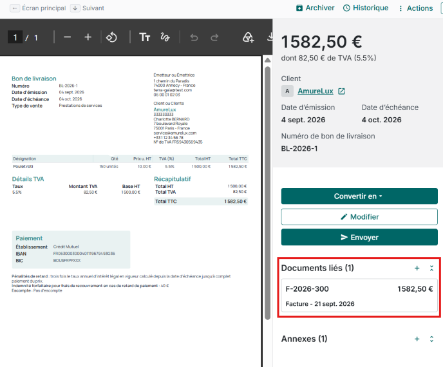Click the undo arrow in PDF toolbar
The width and height of the screenshot is (443, 367).
[x=194, y=37]
